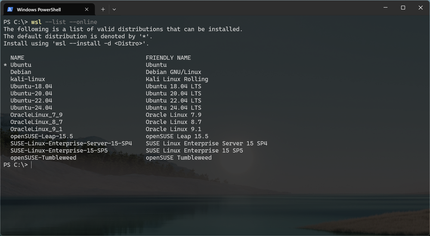Close the terminal window
The height and width of the screenshot is (236, 430).
(x=421, y=8)
